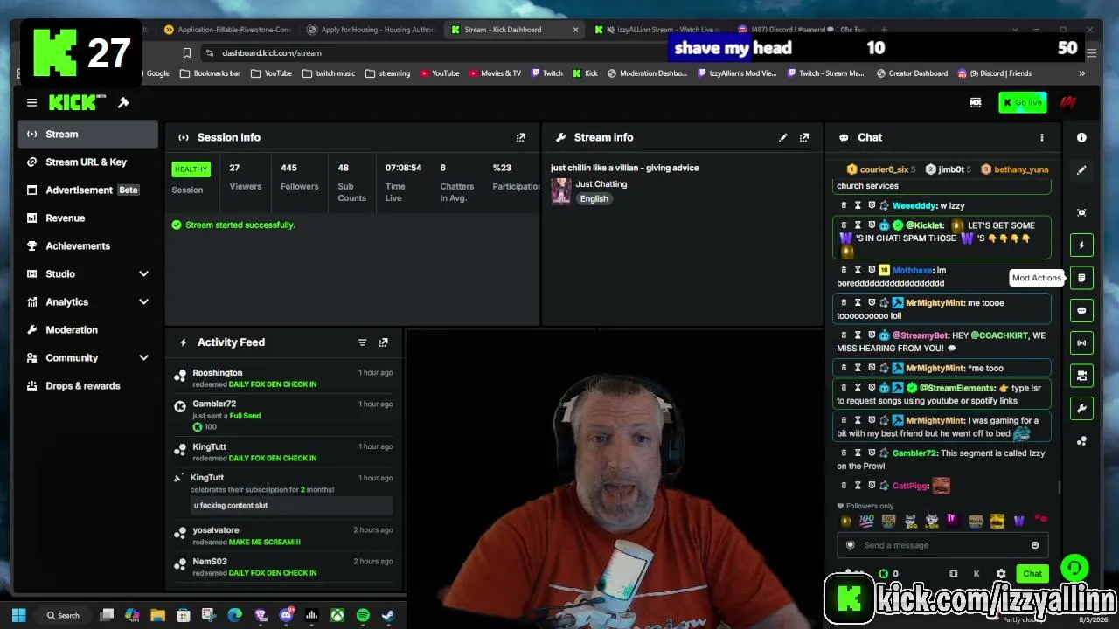Click the ticket icon below the chat input
The image size is (1119, 629).
[x=953, y=574]
